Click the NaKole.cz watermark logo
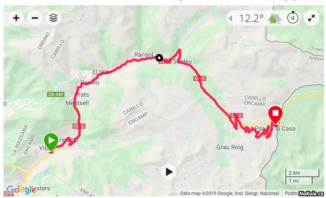The height and width of the screenshot is (198, 326). click(312, 193)
